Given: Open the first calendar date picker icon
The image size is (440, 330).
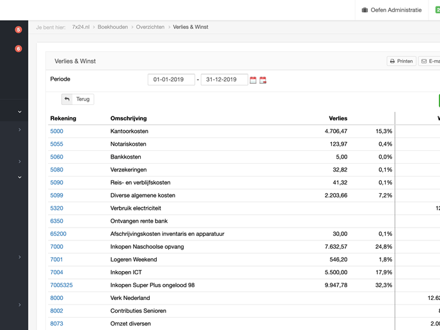Looking at the screenshot, I should pos(253,80).
